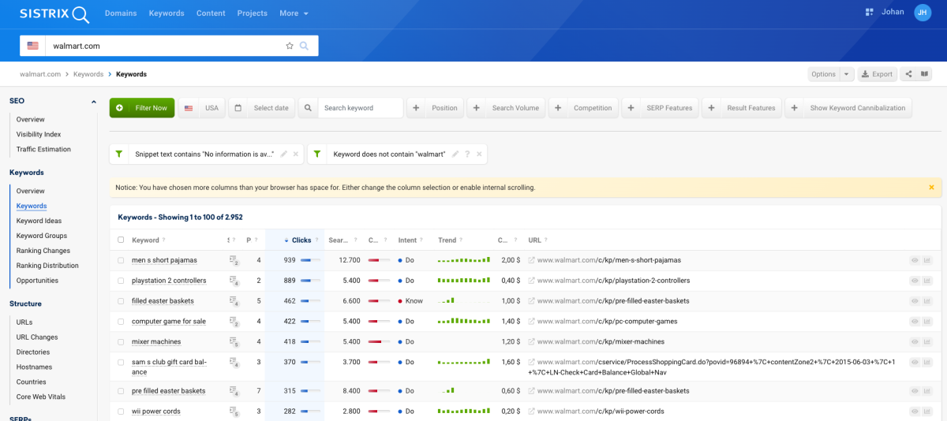Check the men s short pajamas row
The width and height of the screenshot is (947, 421).
121,260
